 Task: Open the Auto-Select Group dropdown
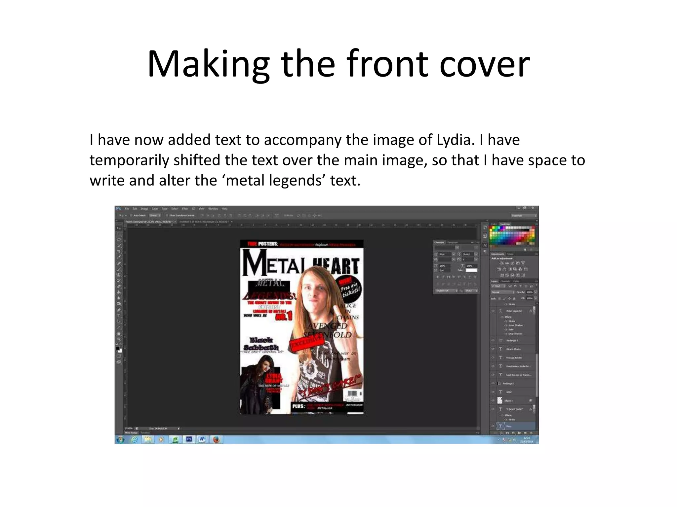click(x=155, y=216)
